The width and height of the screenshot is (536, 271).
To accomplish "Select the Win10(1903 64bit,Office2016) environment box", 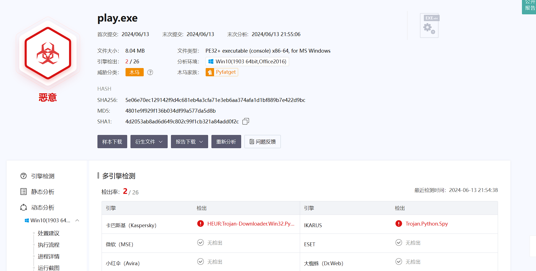I will [x=247, y=61].
